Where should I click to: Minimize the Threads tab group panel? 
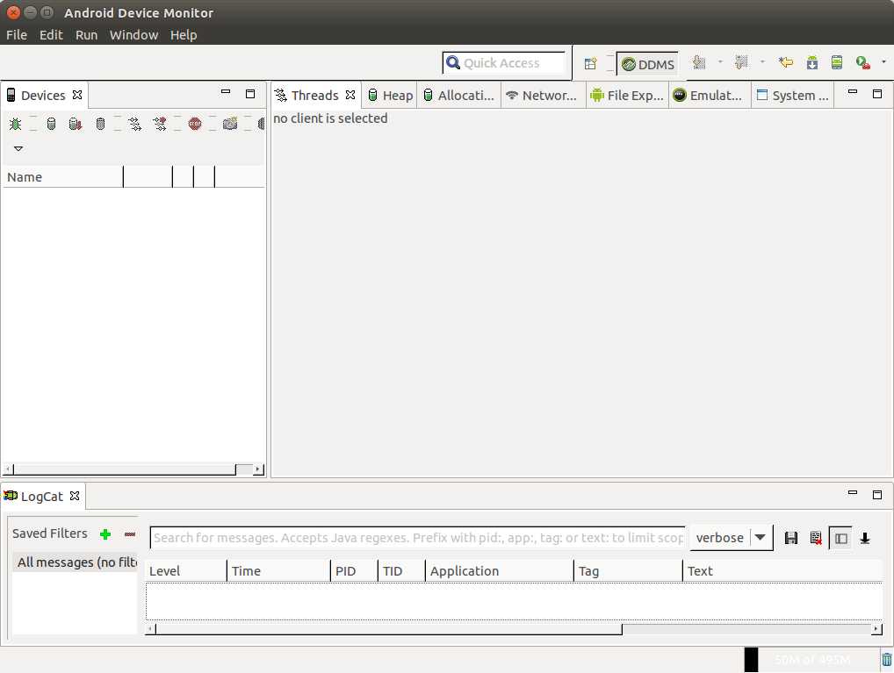853,92
